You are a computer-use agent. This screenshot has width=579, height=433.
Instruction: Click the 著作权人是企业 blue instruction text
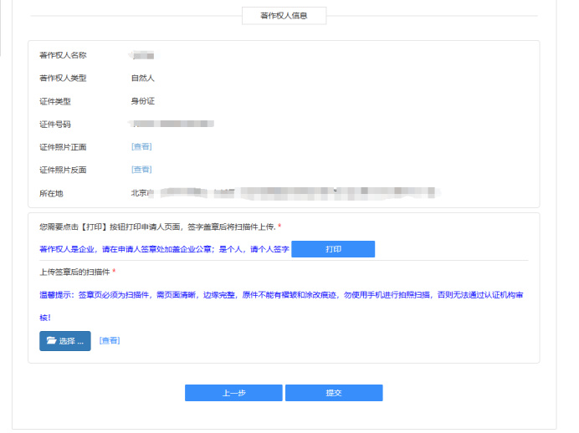coord(164,249)
